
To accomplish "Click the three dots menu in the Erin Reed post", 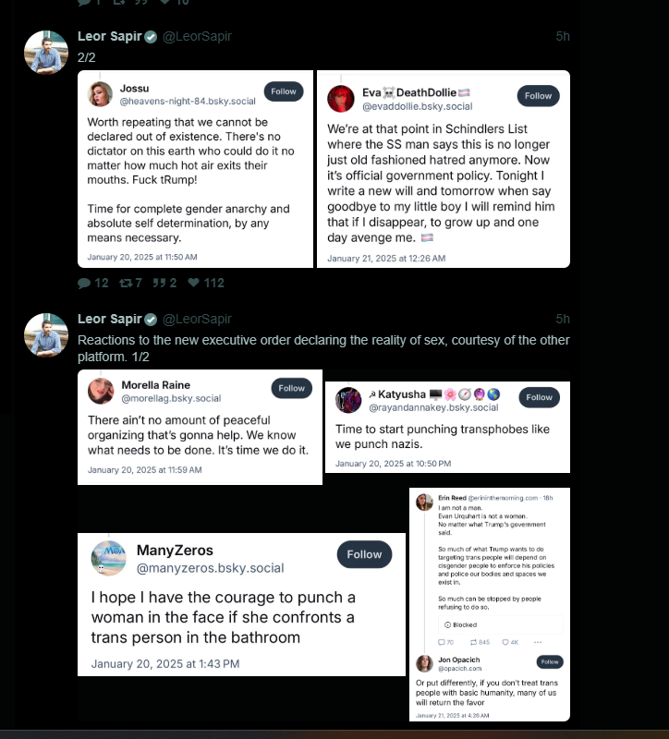I will point(538,642).
